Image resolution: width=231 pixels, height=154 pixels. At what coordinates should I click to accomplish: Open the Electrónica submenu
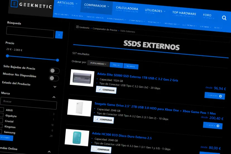point(189,25)
